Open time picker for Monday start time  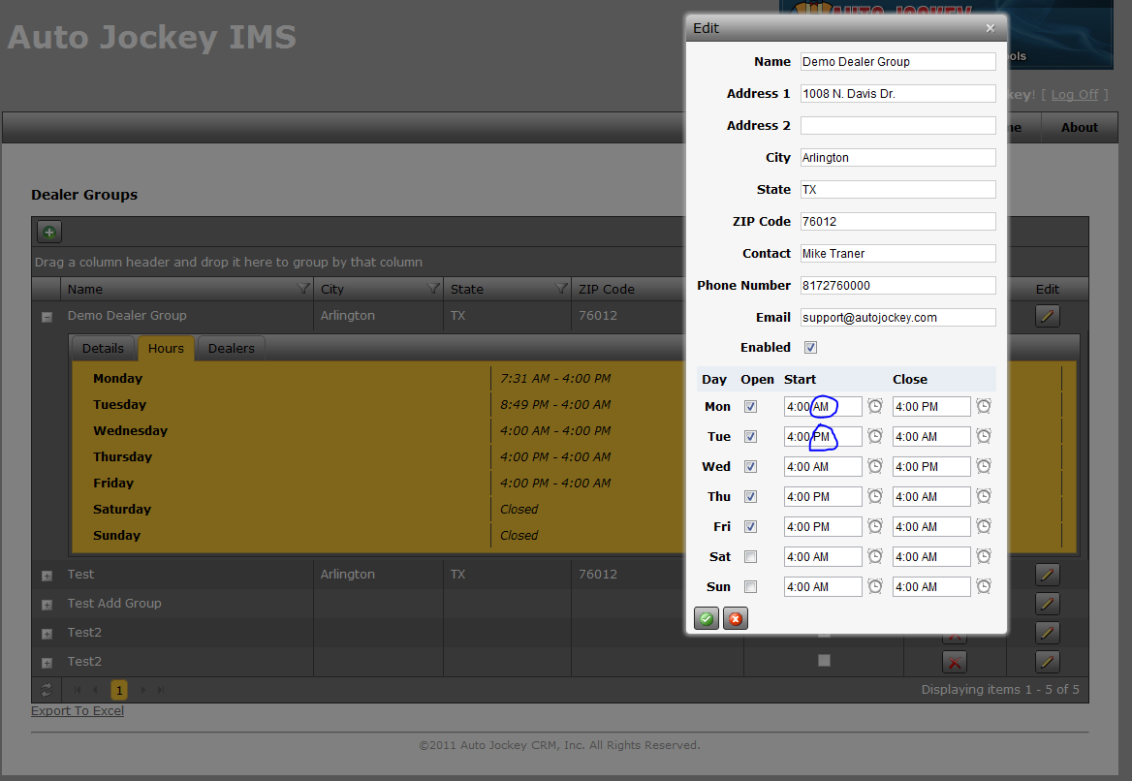875,406
